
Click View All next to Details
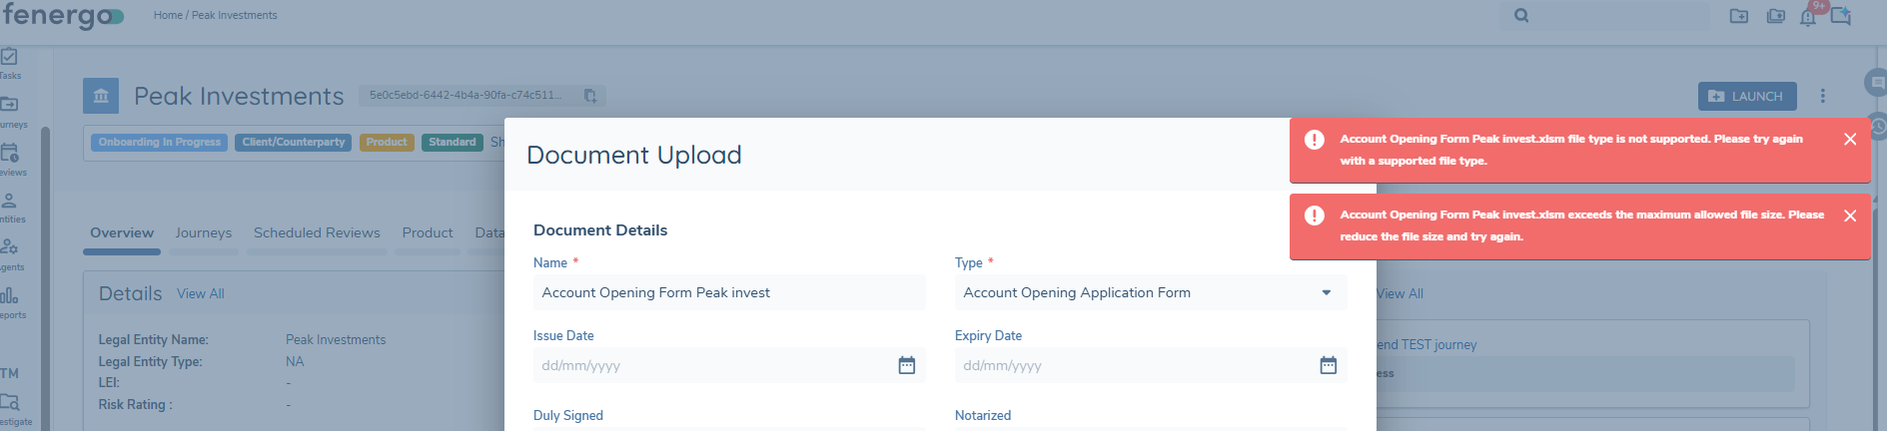click(201, 293)
